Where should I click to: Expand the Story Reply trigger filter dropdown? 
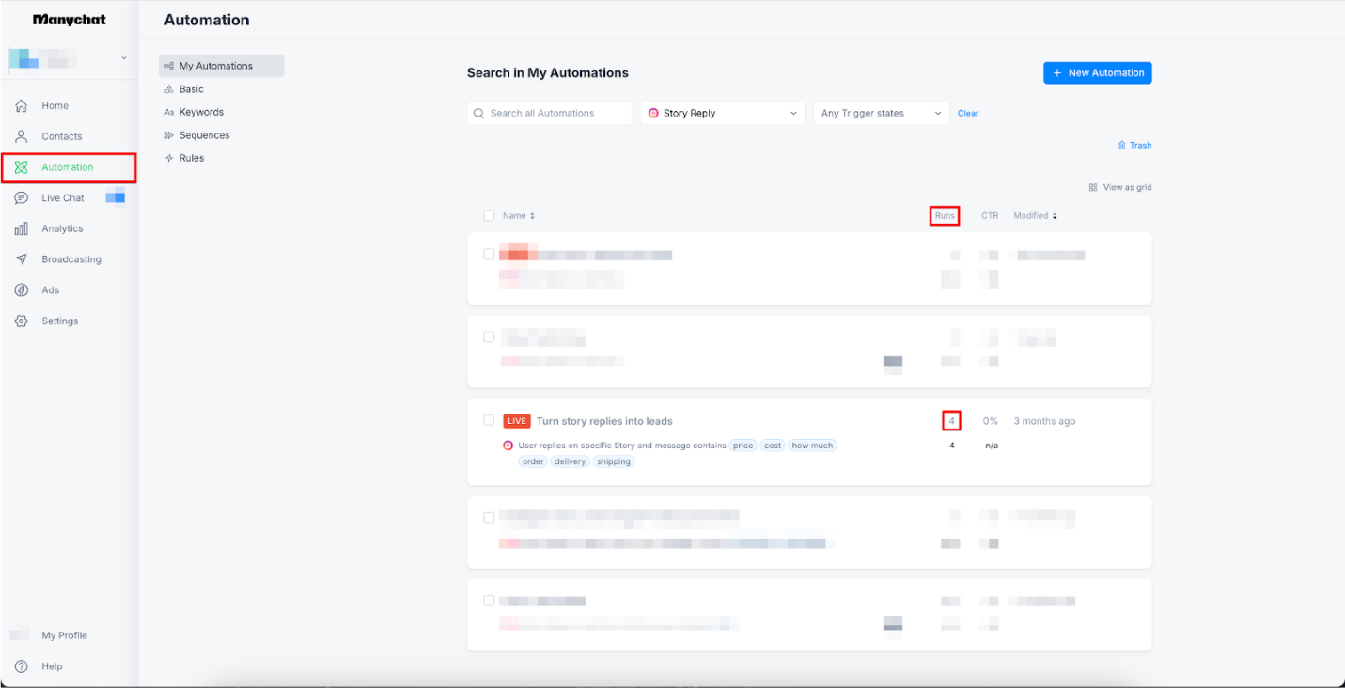coord(722,114)
